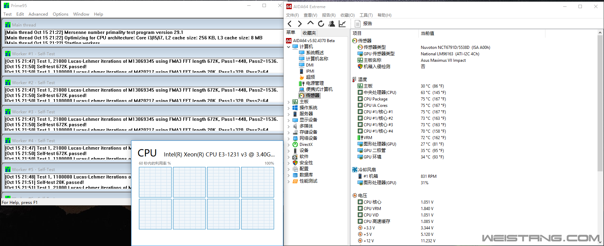Select the 设备 devices icon

pos(295,150)
